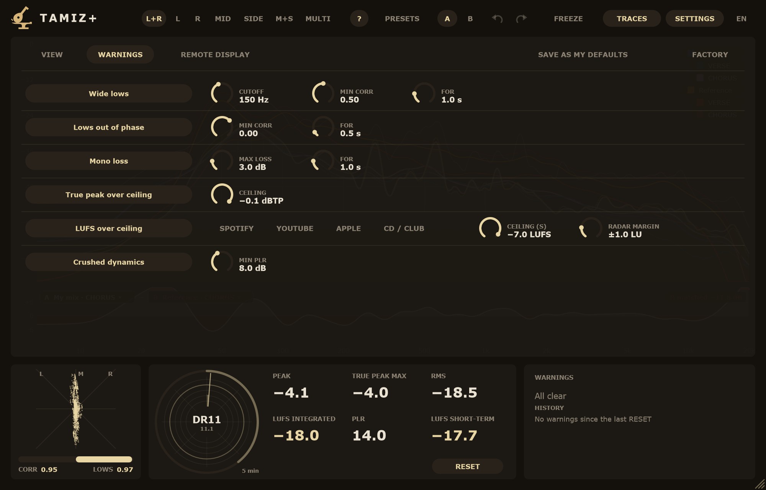This screenshot has width=766, height=490.
Task: Toggle the Mono loss warning
Action: [x=109, y=161]
